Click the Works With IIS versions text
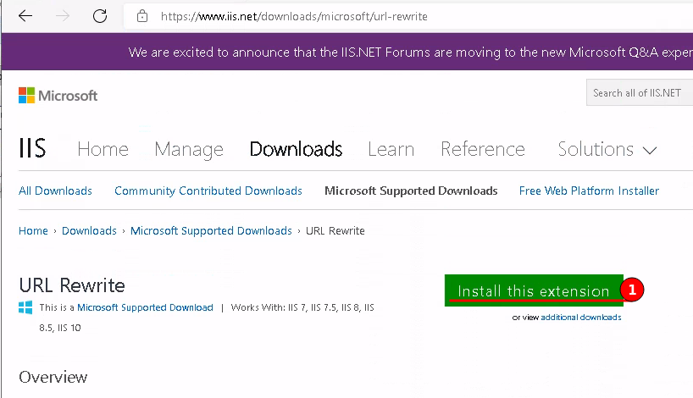 point(206,318)
